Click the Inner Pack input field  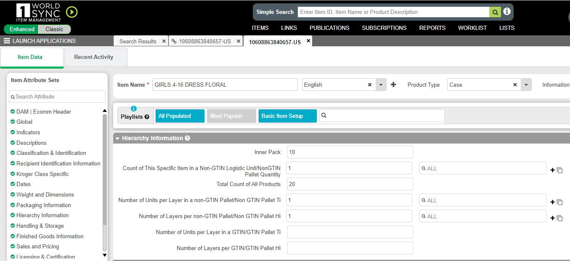(350, 152)
